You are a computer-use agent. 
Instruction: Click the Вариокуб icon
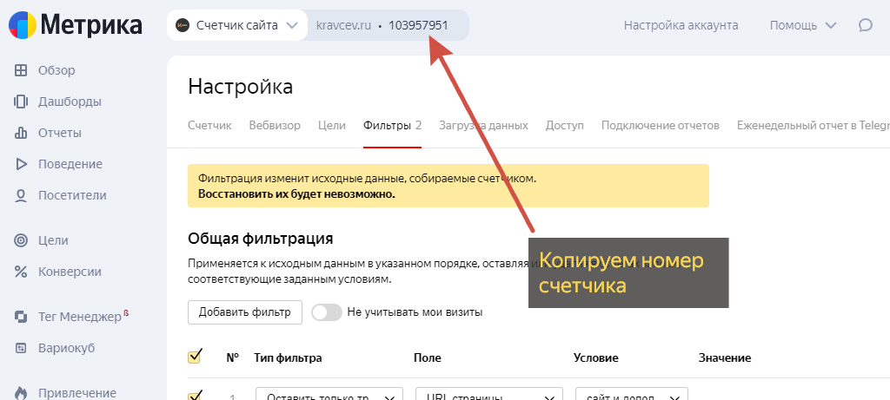(21, 347)
